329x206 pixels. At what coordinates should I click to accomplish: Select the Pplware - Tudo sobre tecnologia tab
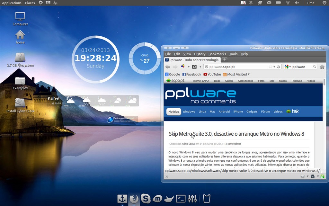[x=192, y=60]
